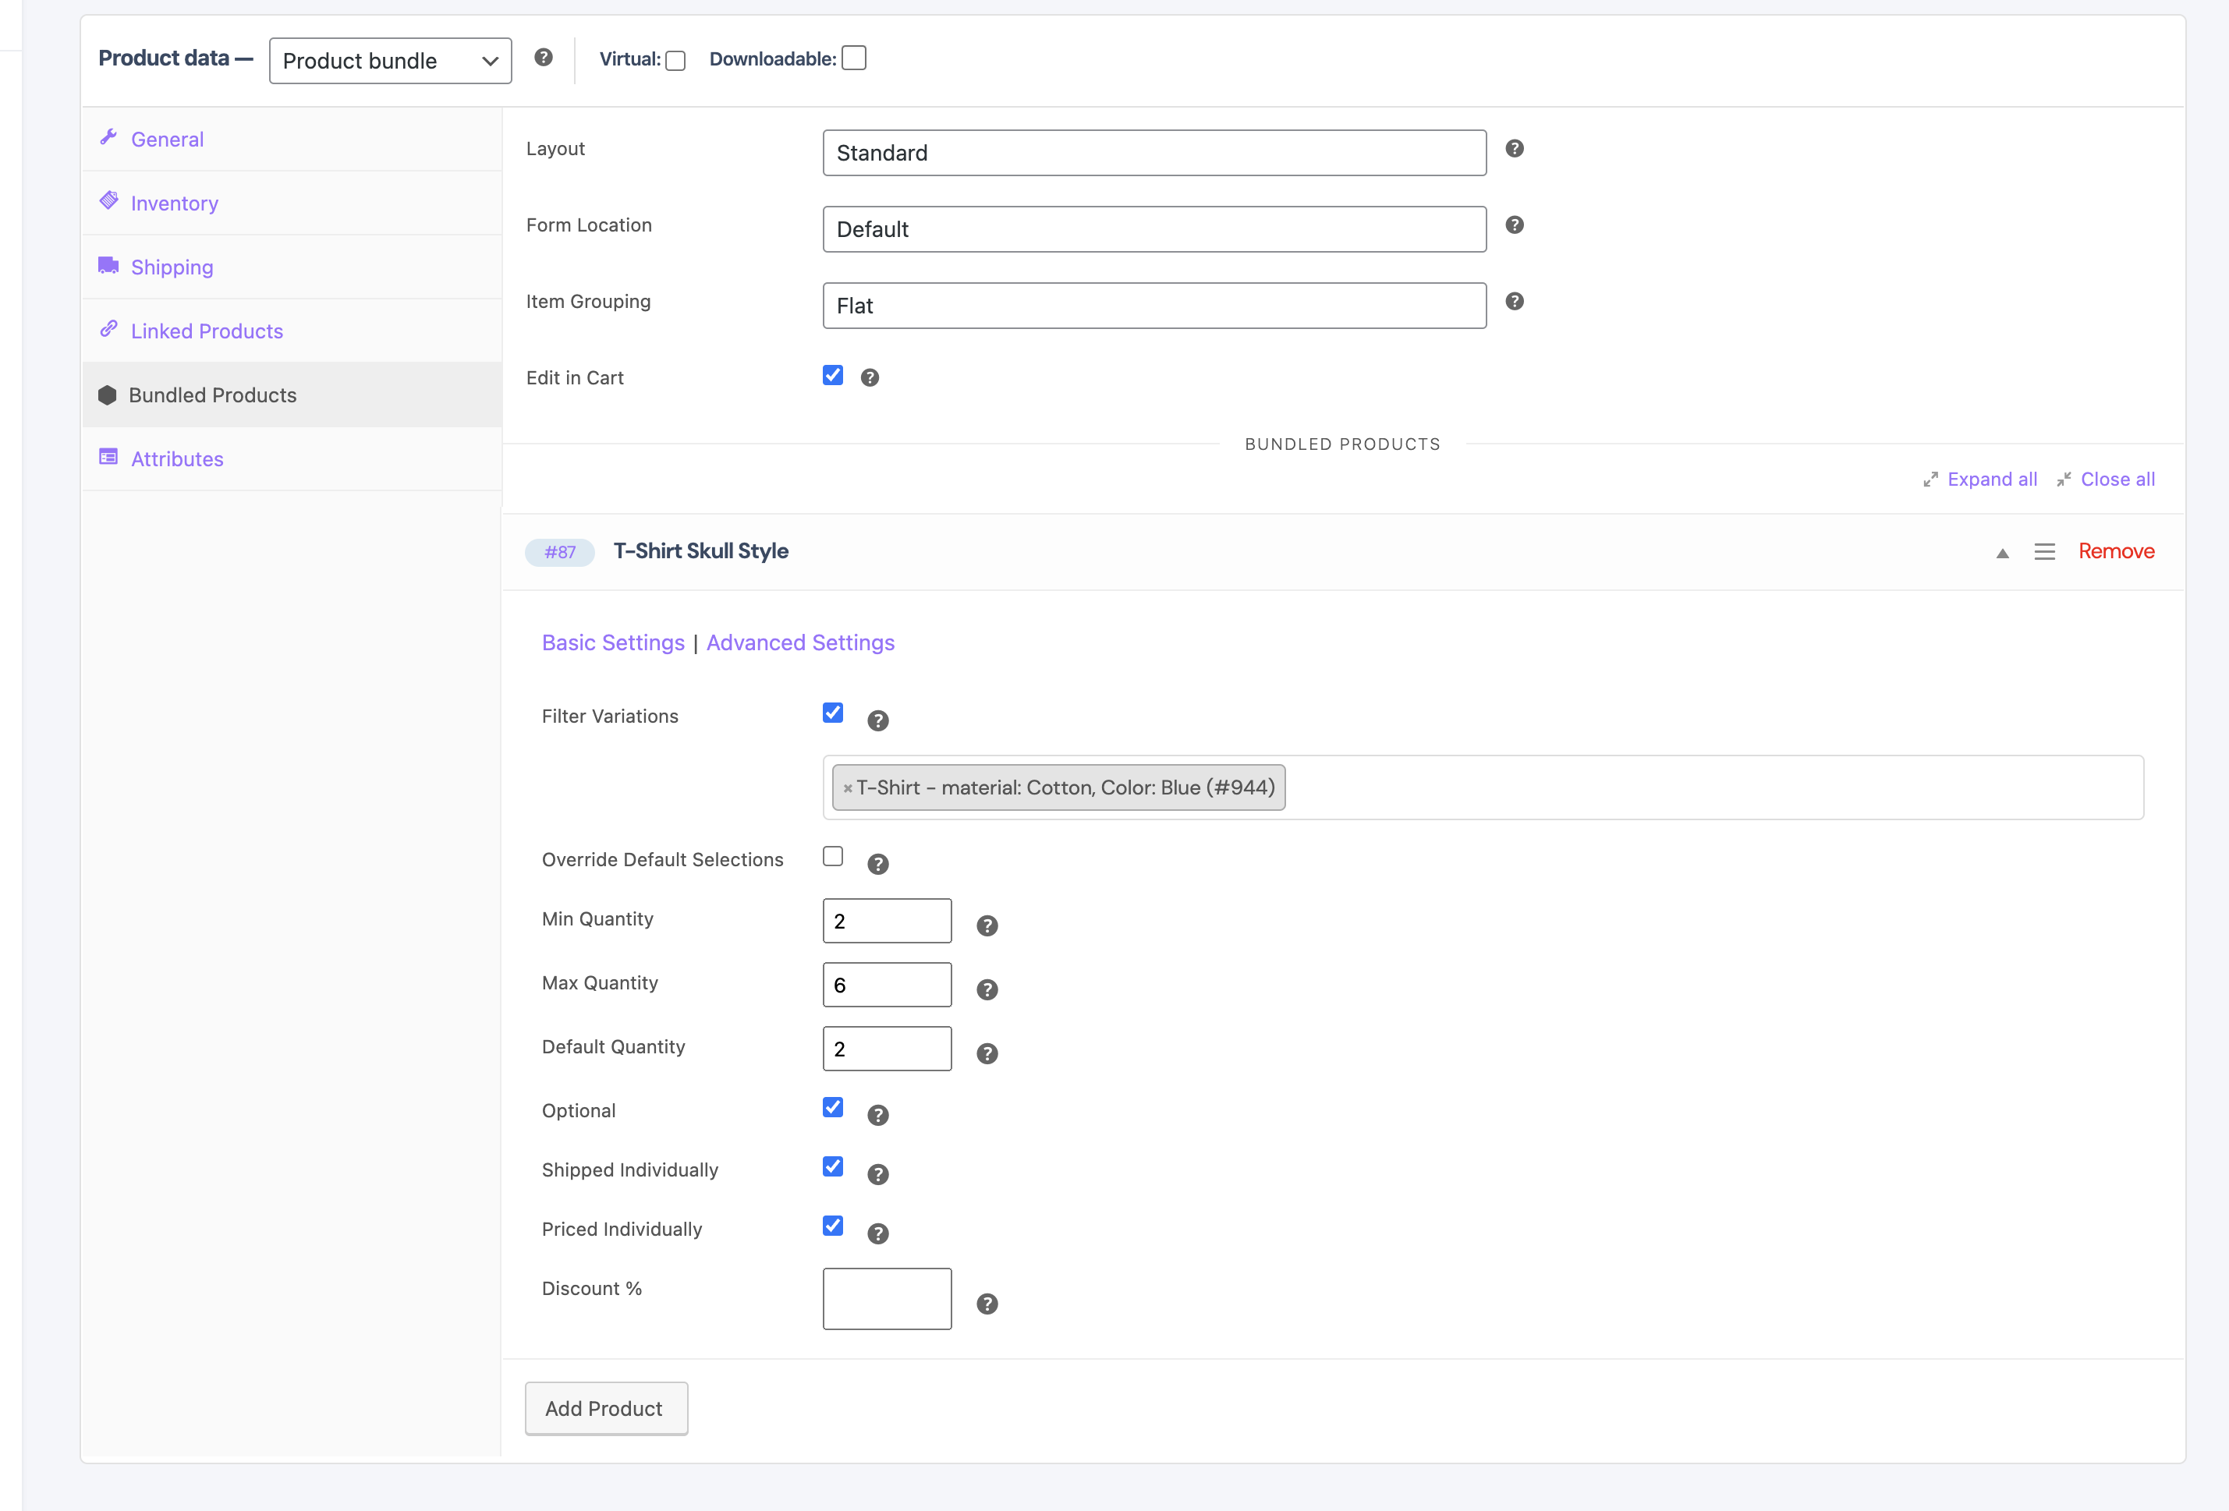Click the help icon next to product type
Screen dimensions: 2229x1511
click(x=543, y=58)
